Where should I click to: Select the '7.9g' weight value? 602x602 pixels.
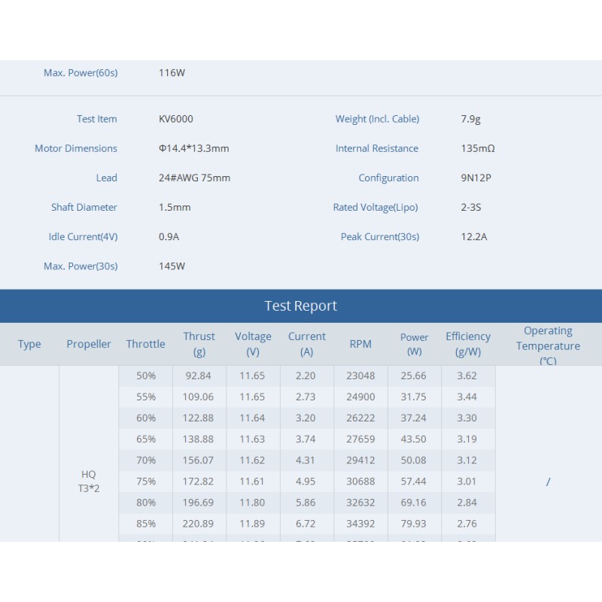471,120
